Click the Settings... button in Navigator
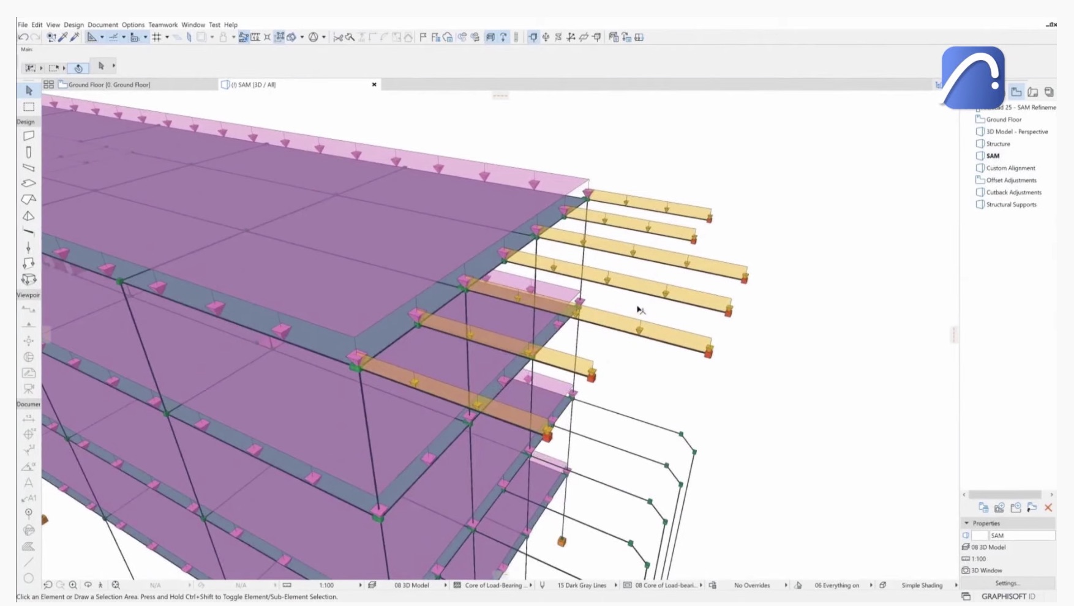 (x=1007, y=583)
